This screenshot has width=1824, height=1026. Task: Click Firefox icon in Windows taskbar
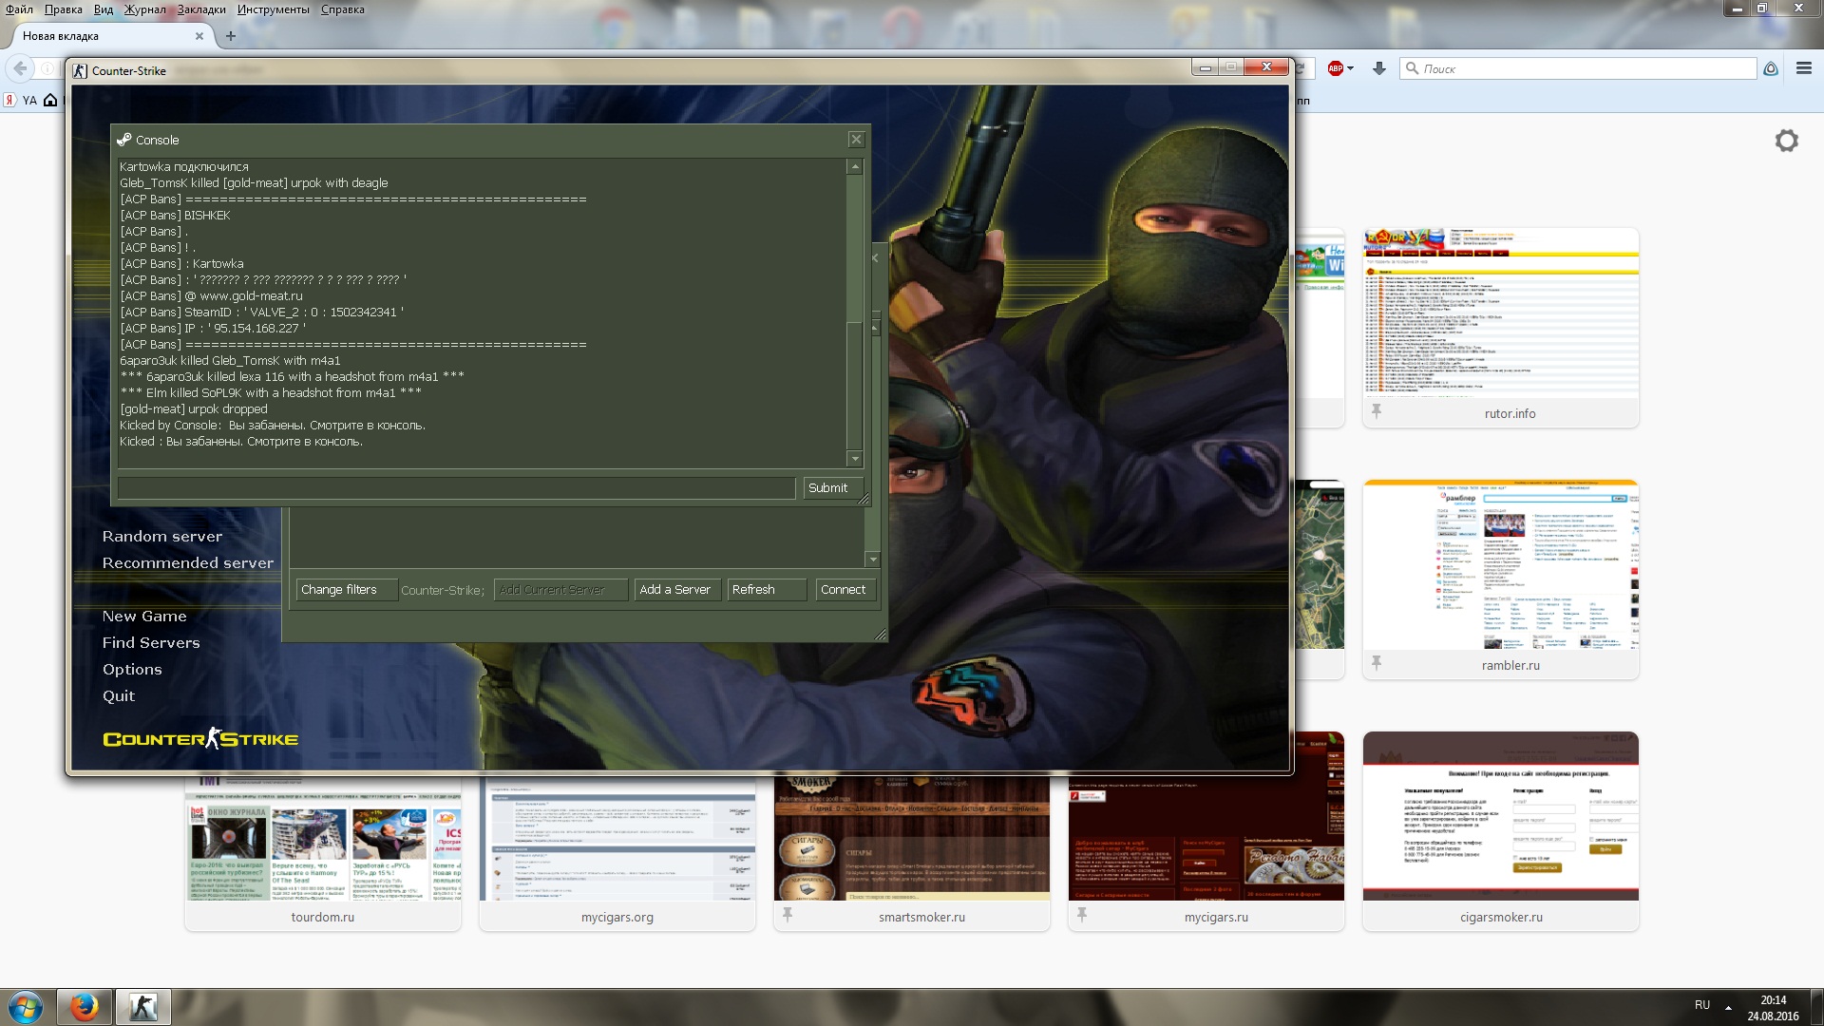click(x=85, y=1007)
